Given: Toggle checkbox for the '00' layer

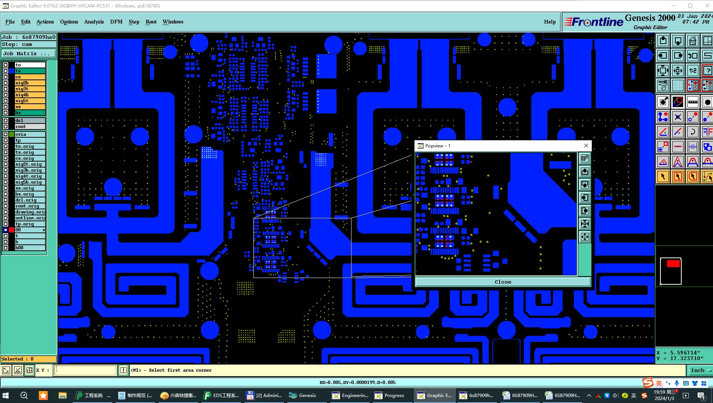Looking at the screenshot, I should click(6, 230).
